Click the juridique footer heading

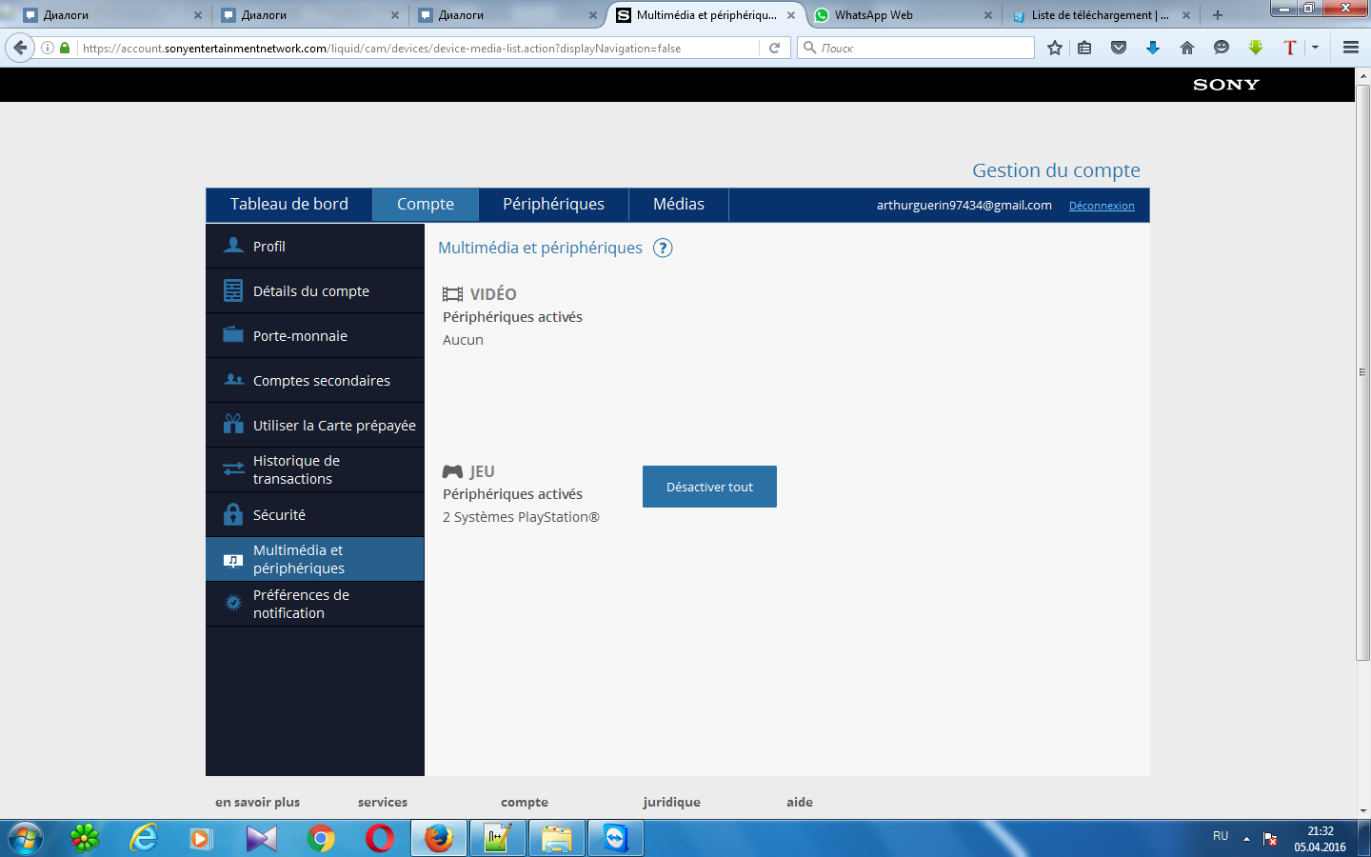672,802
